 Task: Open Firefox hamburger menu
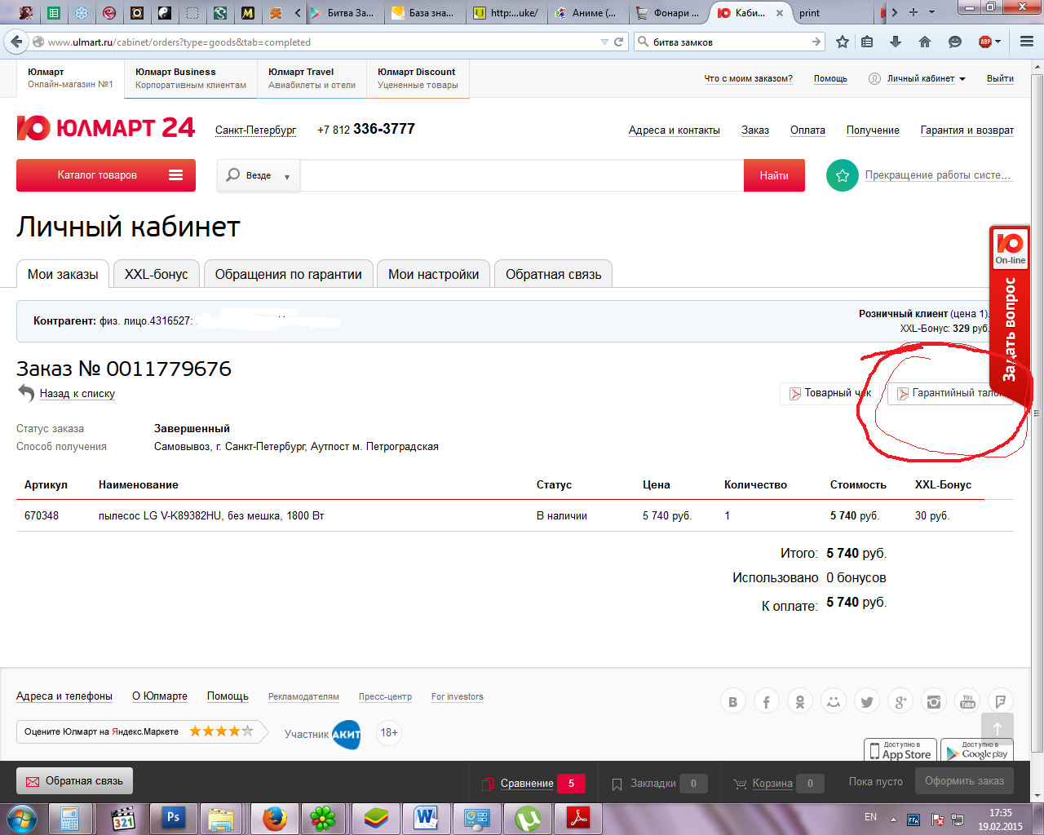[x=1026, y=42]
